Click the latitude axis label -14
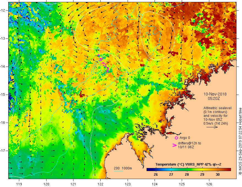The width and height of the screenshot is (242, 187). click(3, 67)
